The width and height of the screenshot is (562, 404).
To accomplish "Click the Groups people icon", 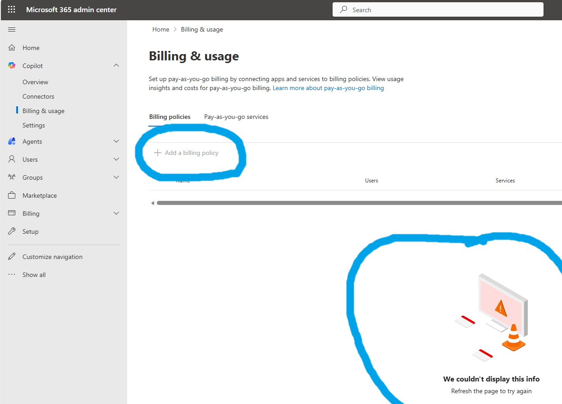I will [x=11, y=177].
